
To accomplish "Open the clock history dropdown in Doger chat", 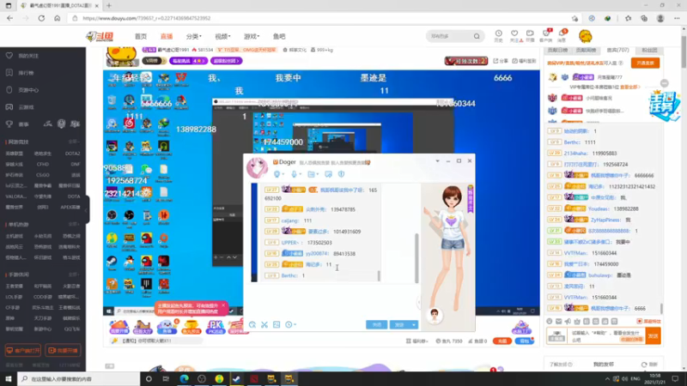I will (290, 325).
